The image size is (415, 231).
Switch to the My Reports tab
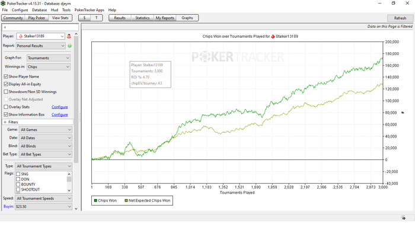click(x=165, y=18)
